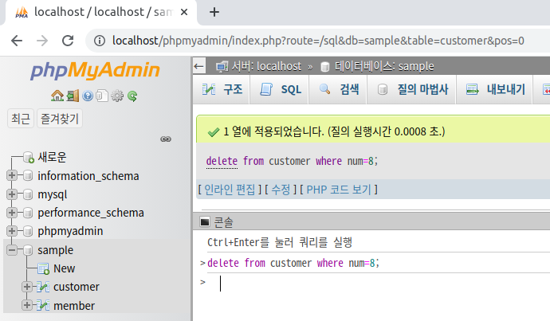Click the 수정 (Edit) link

click(x=281, y=190)
